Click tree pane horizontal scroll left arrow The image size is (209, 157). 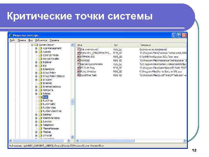click(x=11, y=141)
